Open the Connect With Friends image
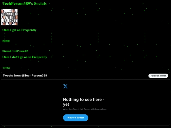The image size is (171, 128). pyautogui.click(x=9, y=17)
